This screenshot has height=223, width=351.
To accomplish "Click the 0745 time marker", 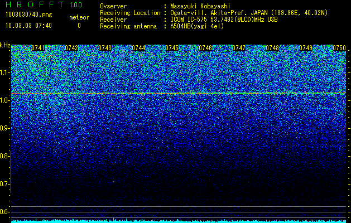I will 172,48.
